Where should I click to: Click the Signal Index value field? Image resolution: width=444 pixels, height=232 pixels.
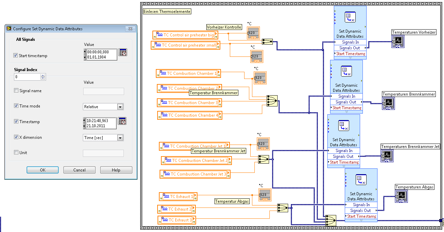click(27, 77)
